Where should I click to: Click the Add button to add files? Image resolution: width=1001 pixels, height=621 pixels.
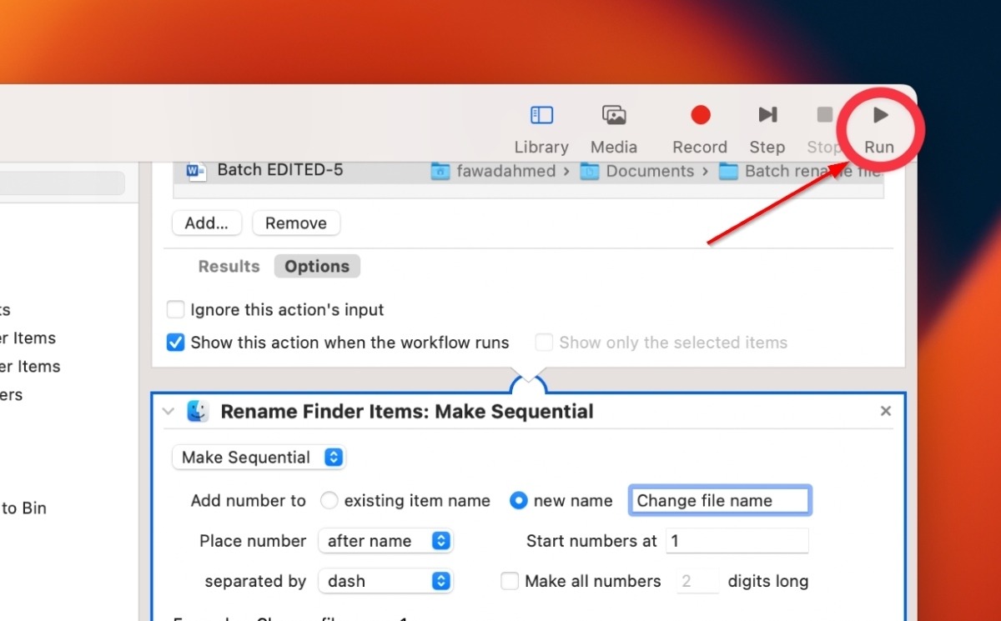pyautogui.click(x=206, y=223)
